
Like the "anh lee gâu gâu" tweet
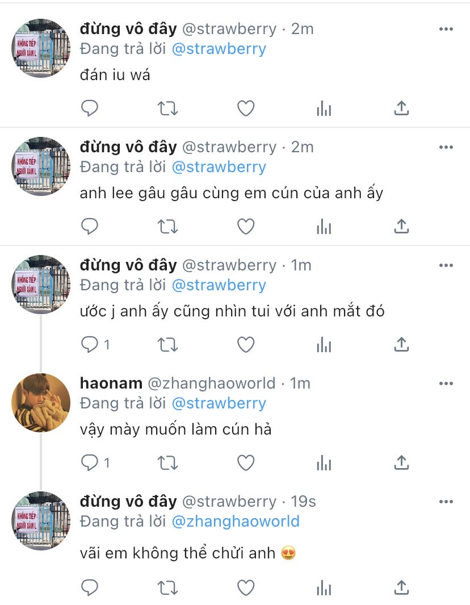point(246,227)
